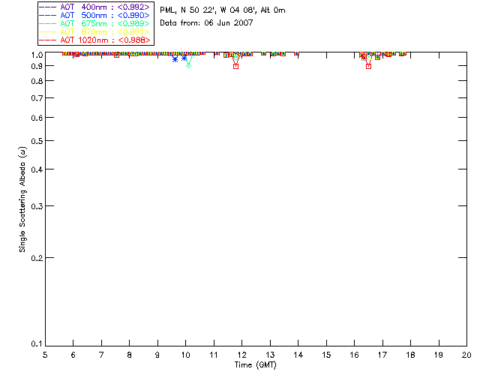
Task: Click y-axis tick label 0.1
Action: point(37,344)
